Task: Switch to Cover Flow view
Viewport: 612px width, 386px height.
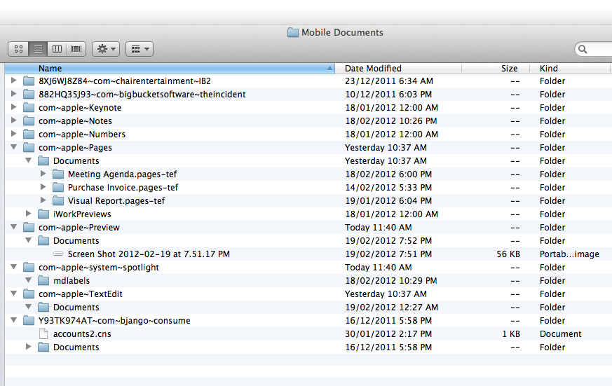Action: 76,49
